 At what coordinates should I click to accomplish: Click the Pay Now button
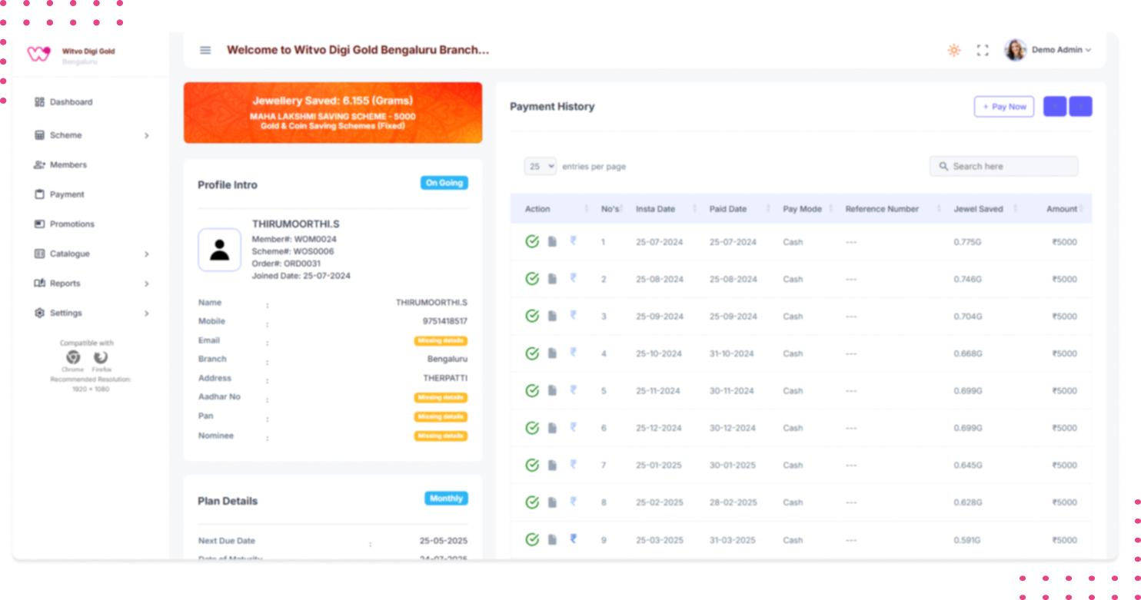coord(1003,107)
